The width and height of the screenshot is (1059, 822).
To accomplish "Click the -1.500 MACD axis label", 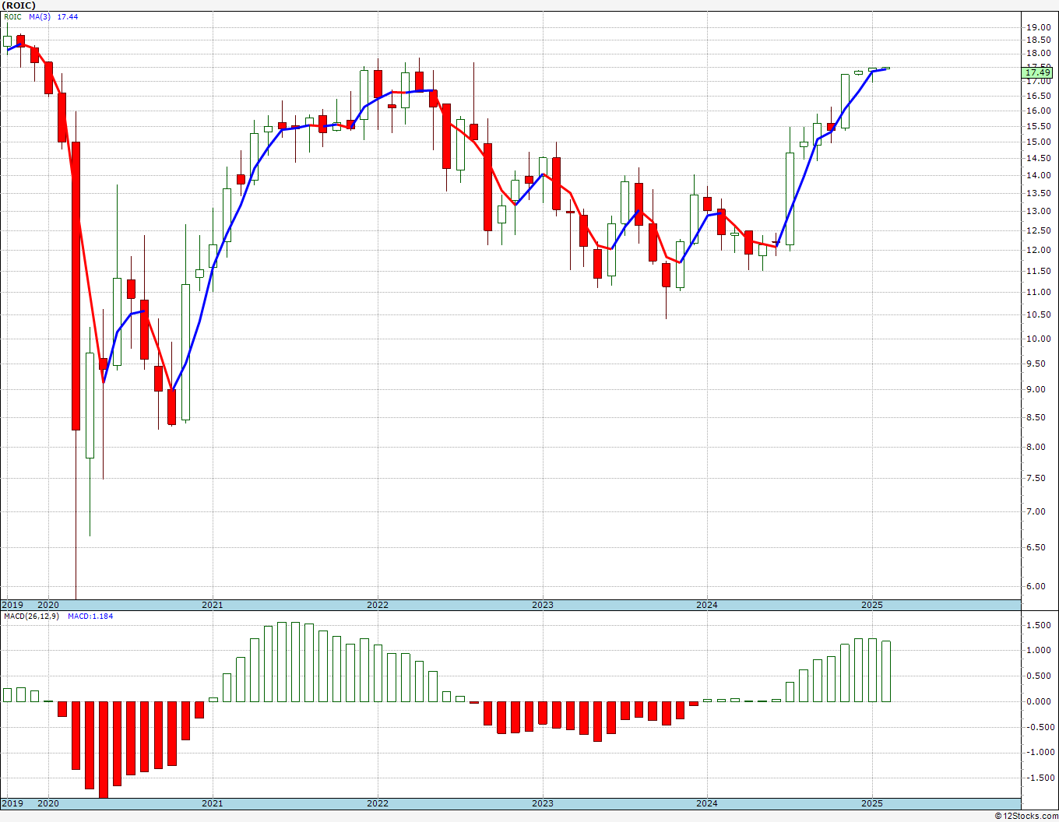I will [x=1040, y=778].
